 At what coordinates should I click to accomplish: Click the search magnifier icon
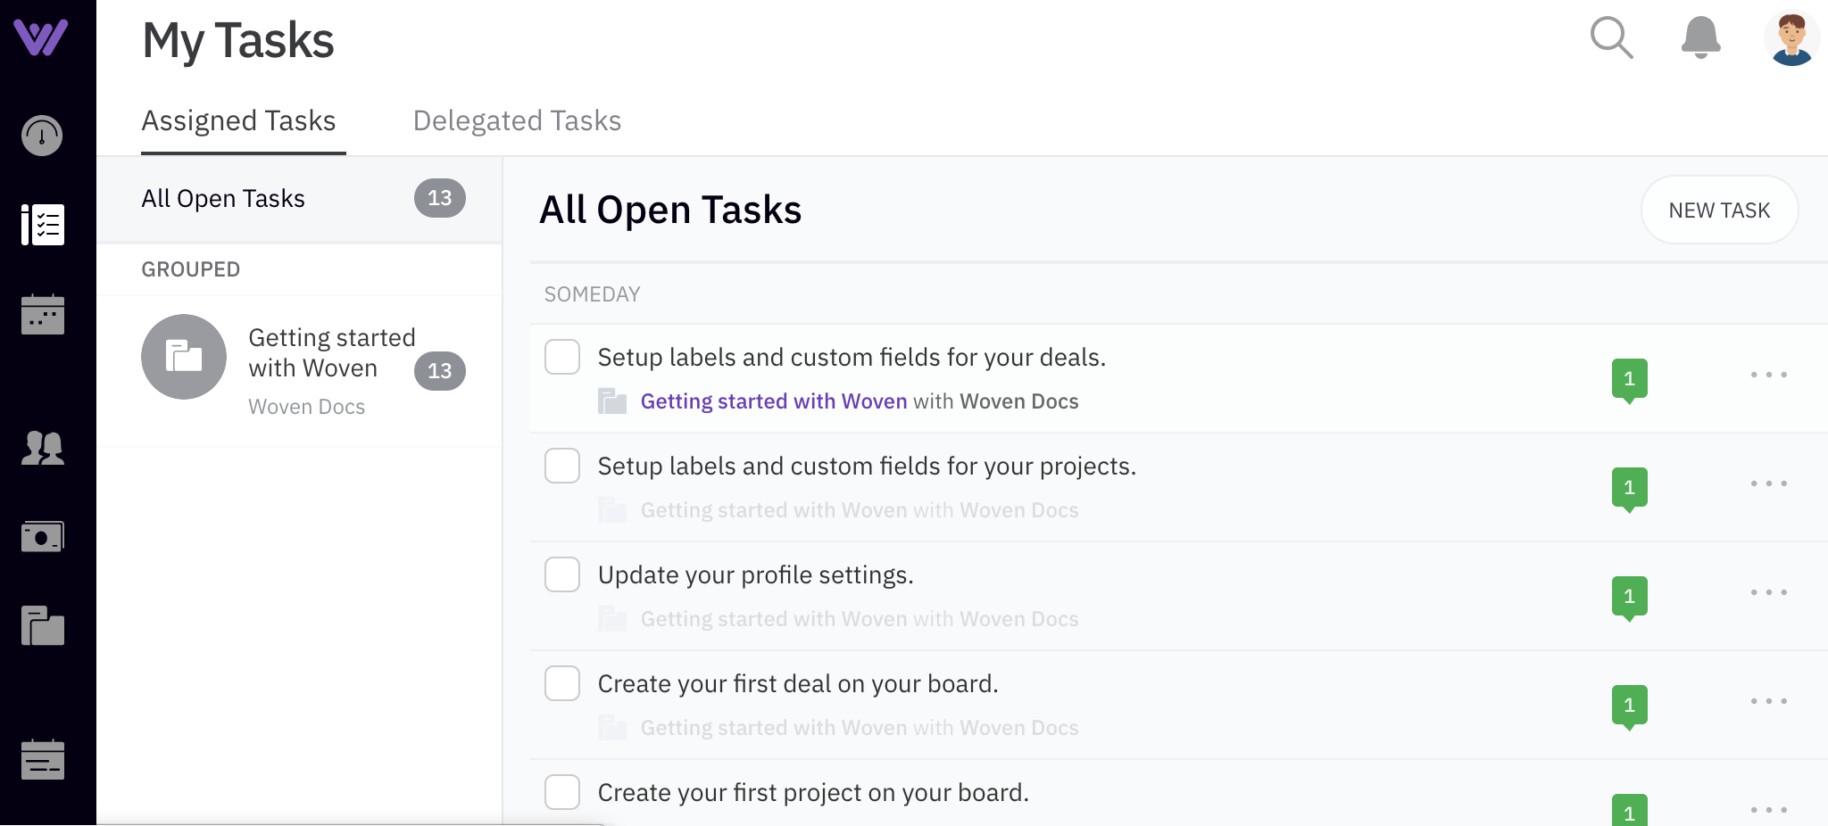(x=1611, y=38)
